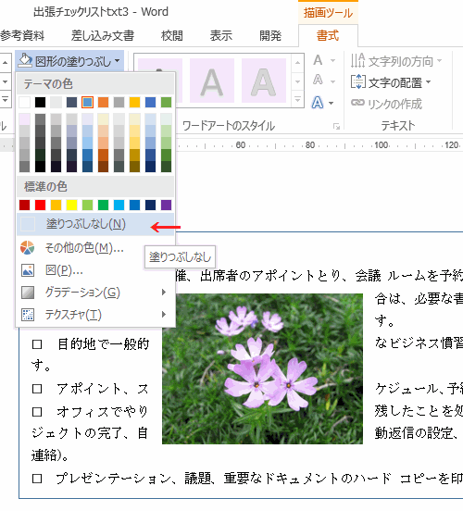Click the gradient icon beside グラデーション
This screenshot has width=463, height=511.
point(28,293)
